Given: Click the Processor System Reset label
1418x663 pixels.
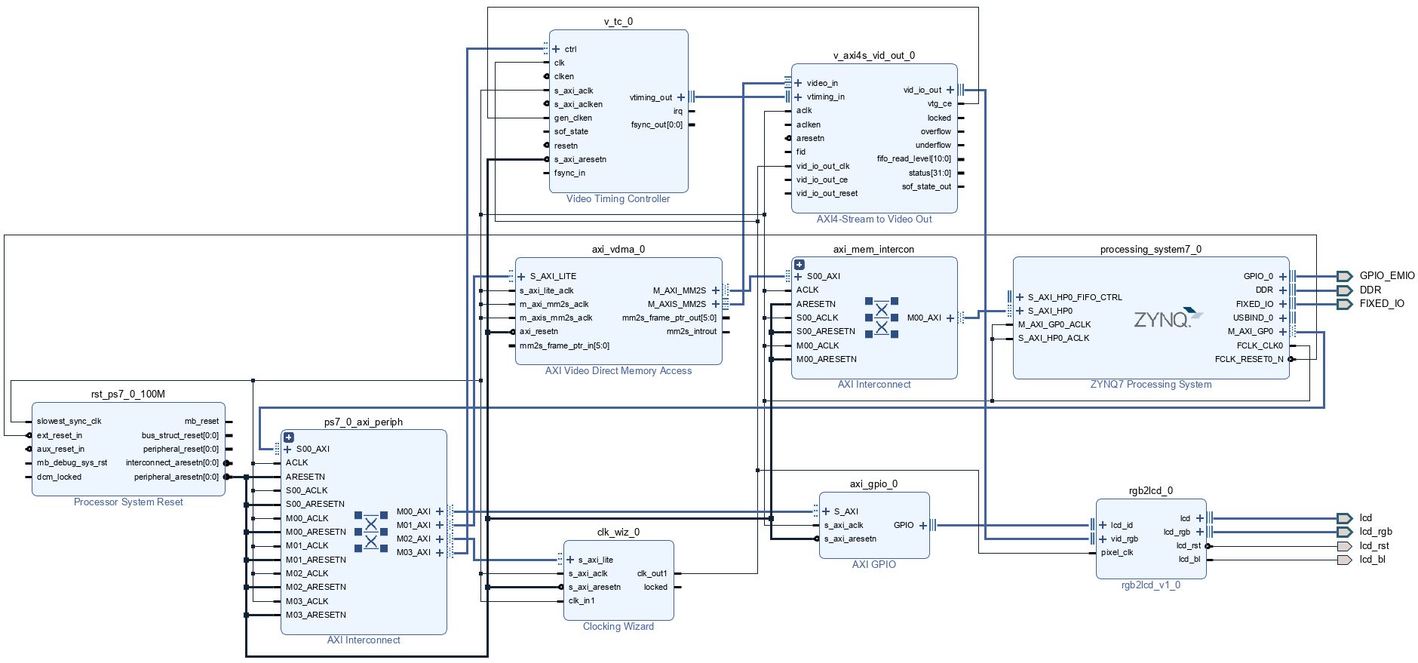Looking at the screenshot, I should point(128,502).
